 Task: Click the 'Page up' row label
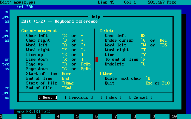(x=35, y=64)
